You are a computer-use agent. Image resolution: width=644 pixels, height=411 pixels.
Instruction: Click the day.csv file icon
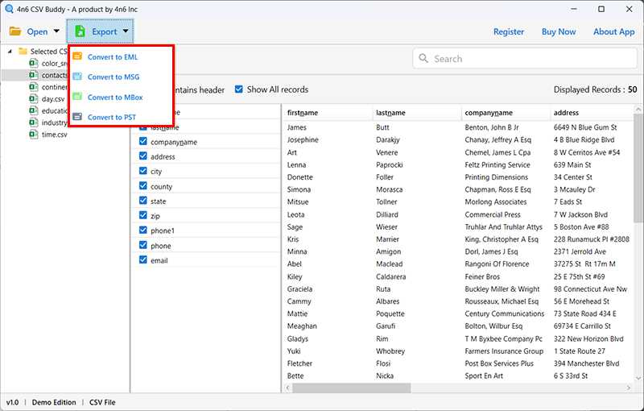(x=34, y=98)
